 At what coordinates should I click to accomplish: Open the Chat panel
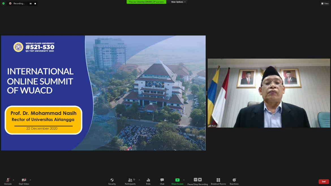(162, 181)
